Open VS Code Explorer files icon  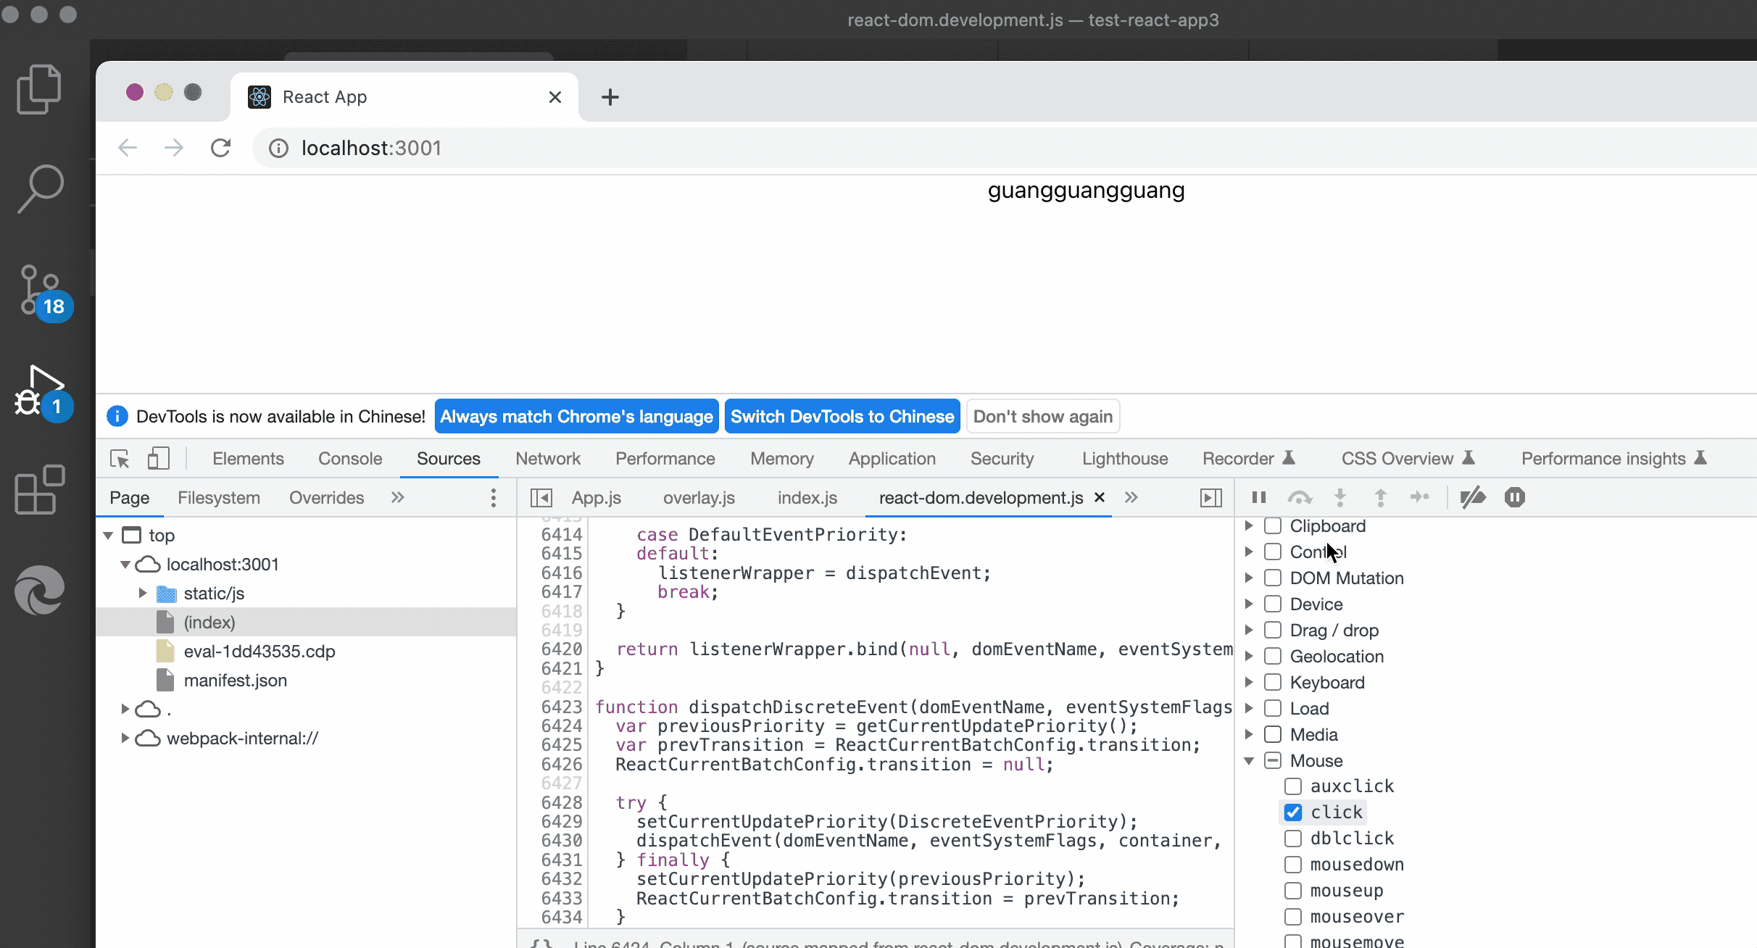point(39,89)
